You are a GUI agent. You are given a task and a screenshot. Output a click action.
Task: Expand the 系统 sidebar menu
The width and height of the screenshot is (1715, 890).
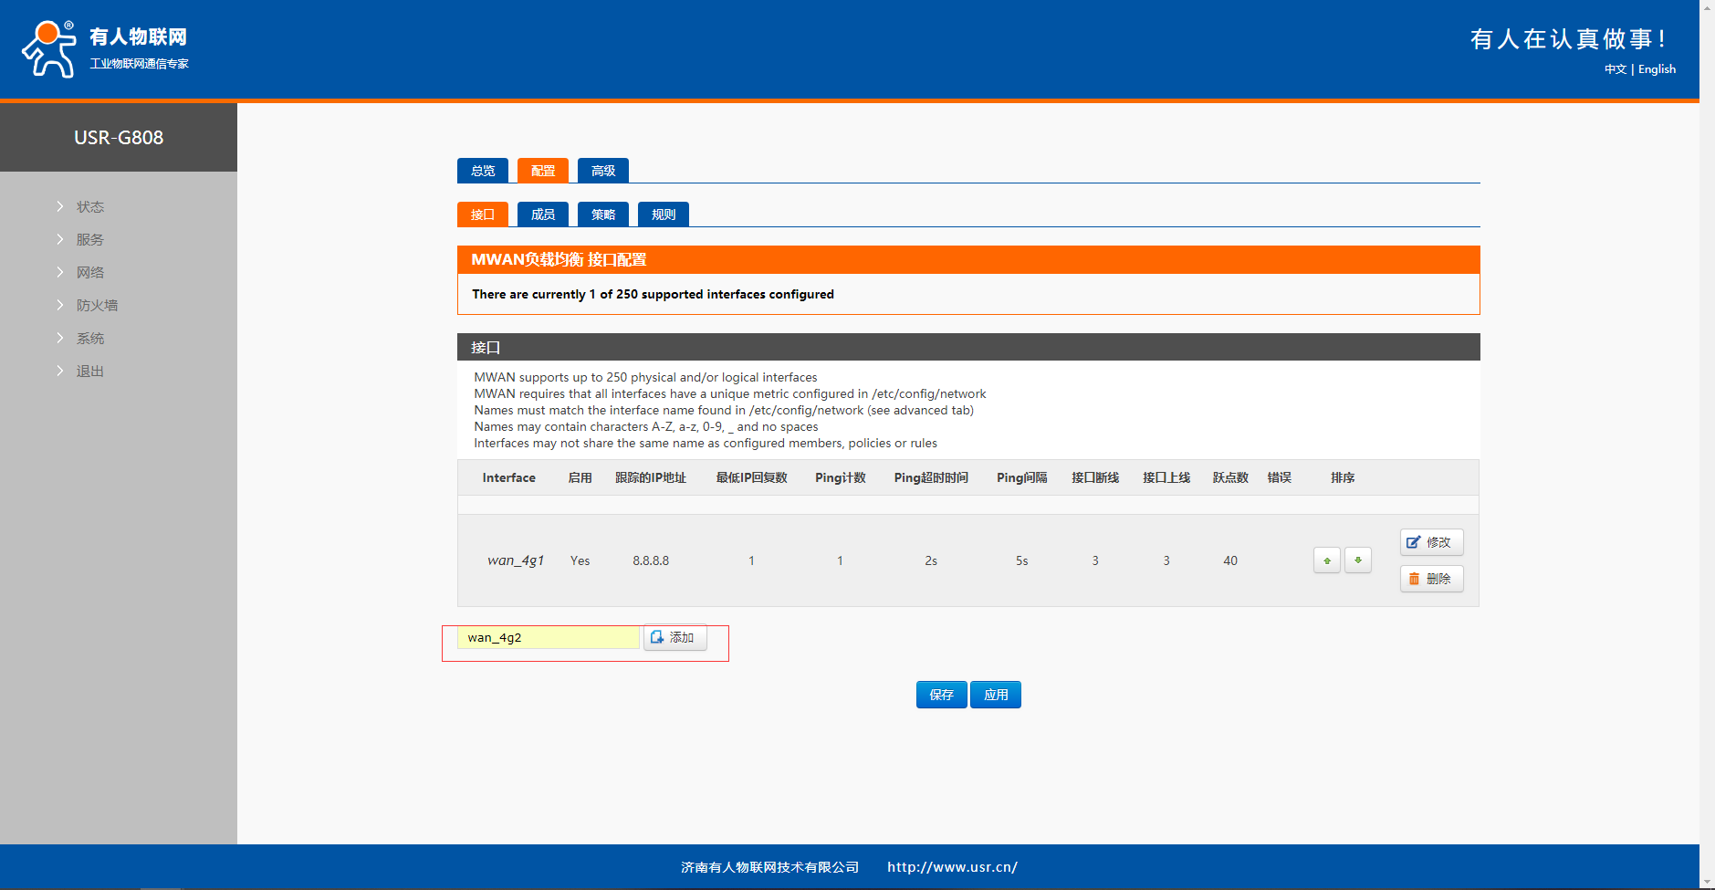[89, 339]
